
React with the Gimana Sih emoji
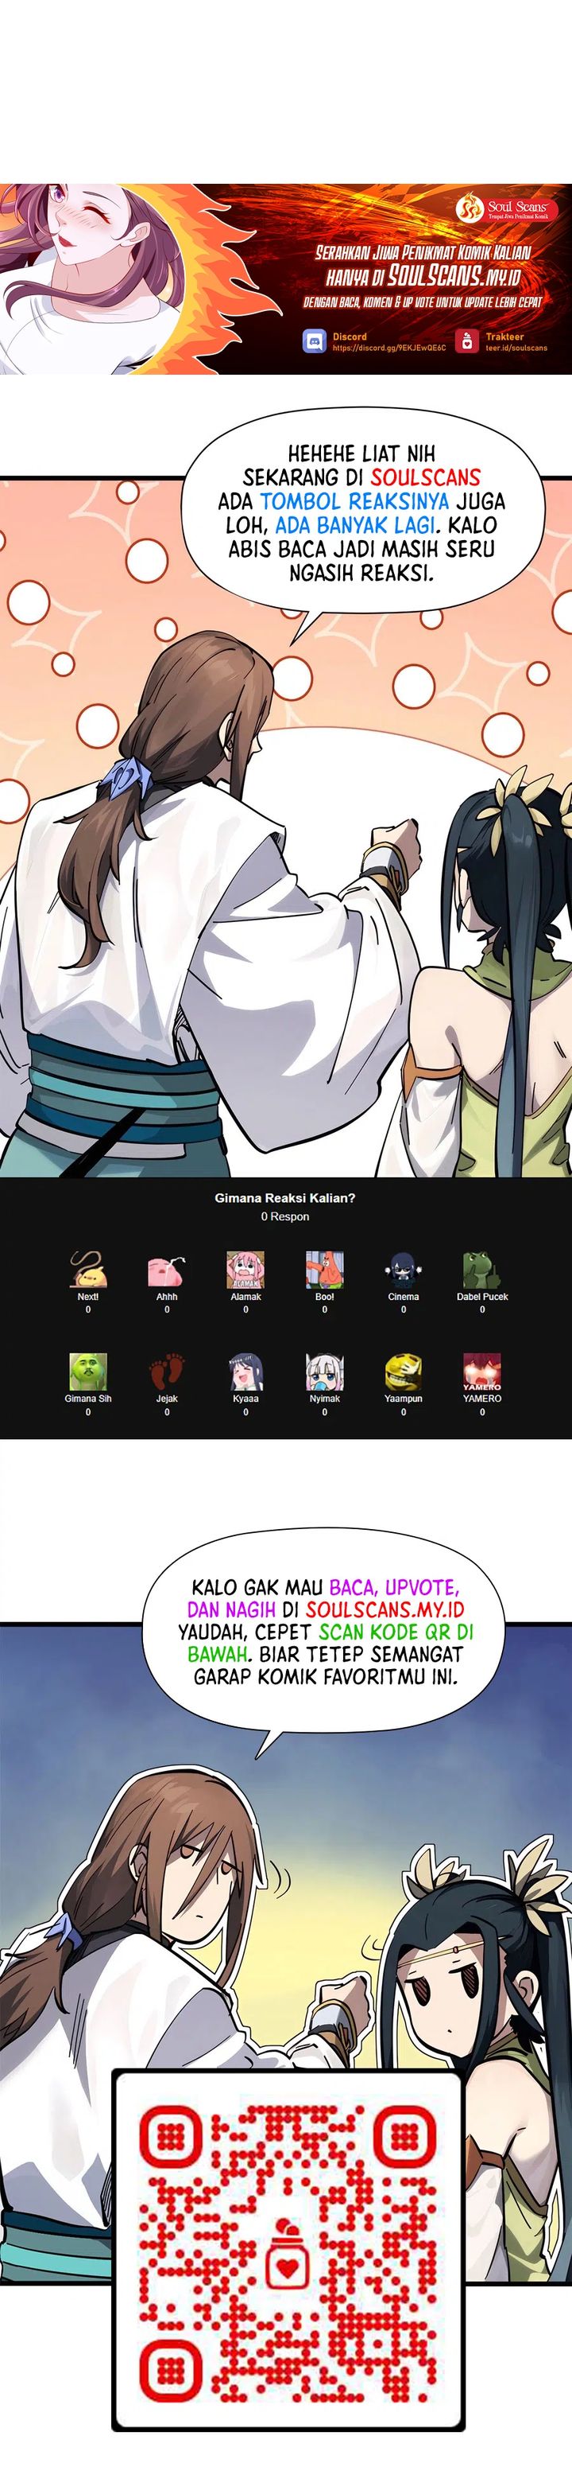[88, 1372]
